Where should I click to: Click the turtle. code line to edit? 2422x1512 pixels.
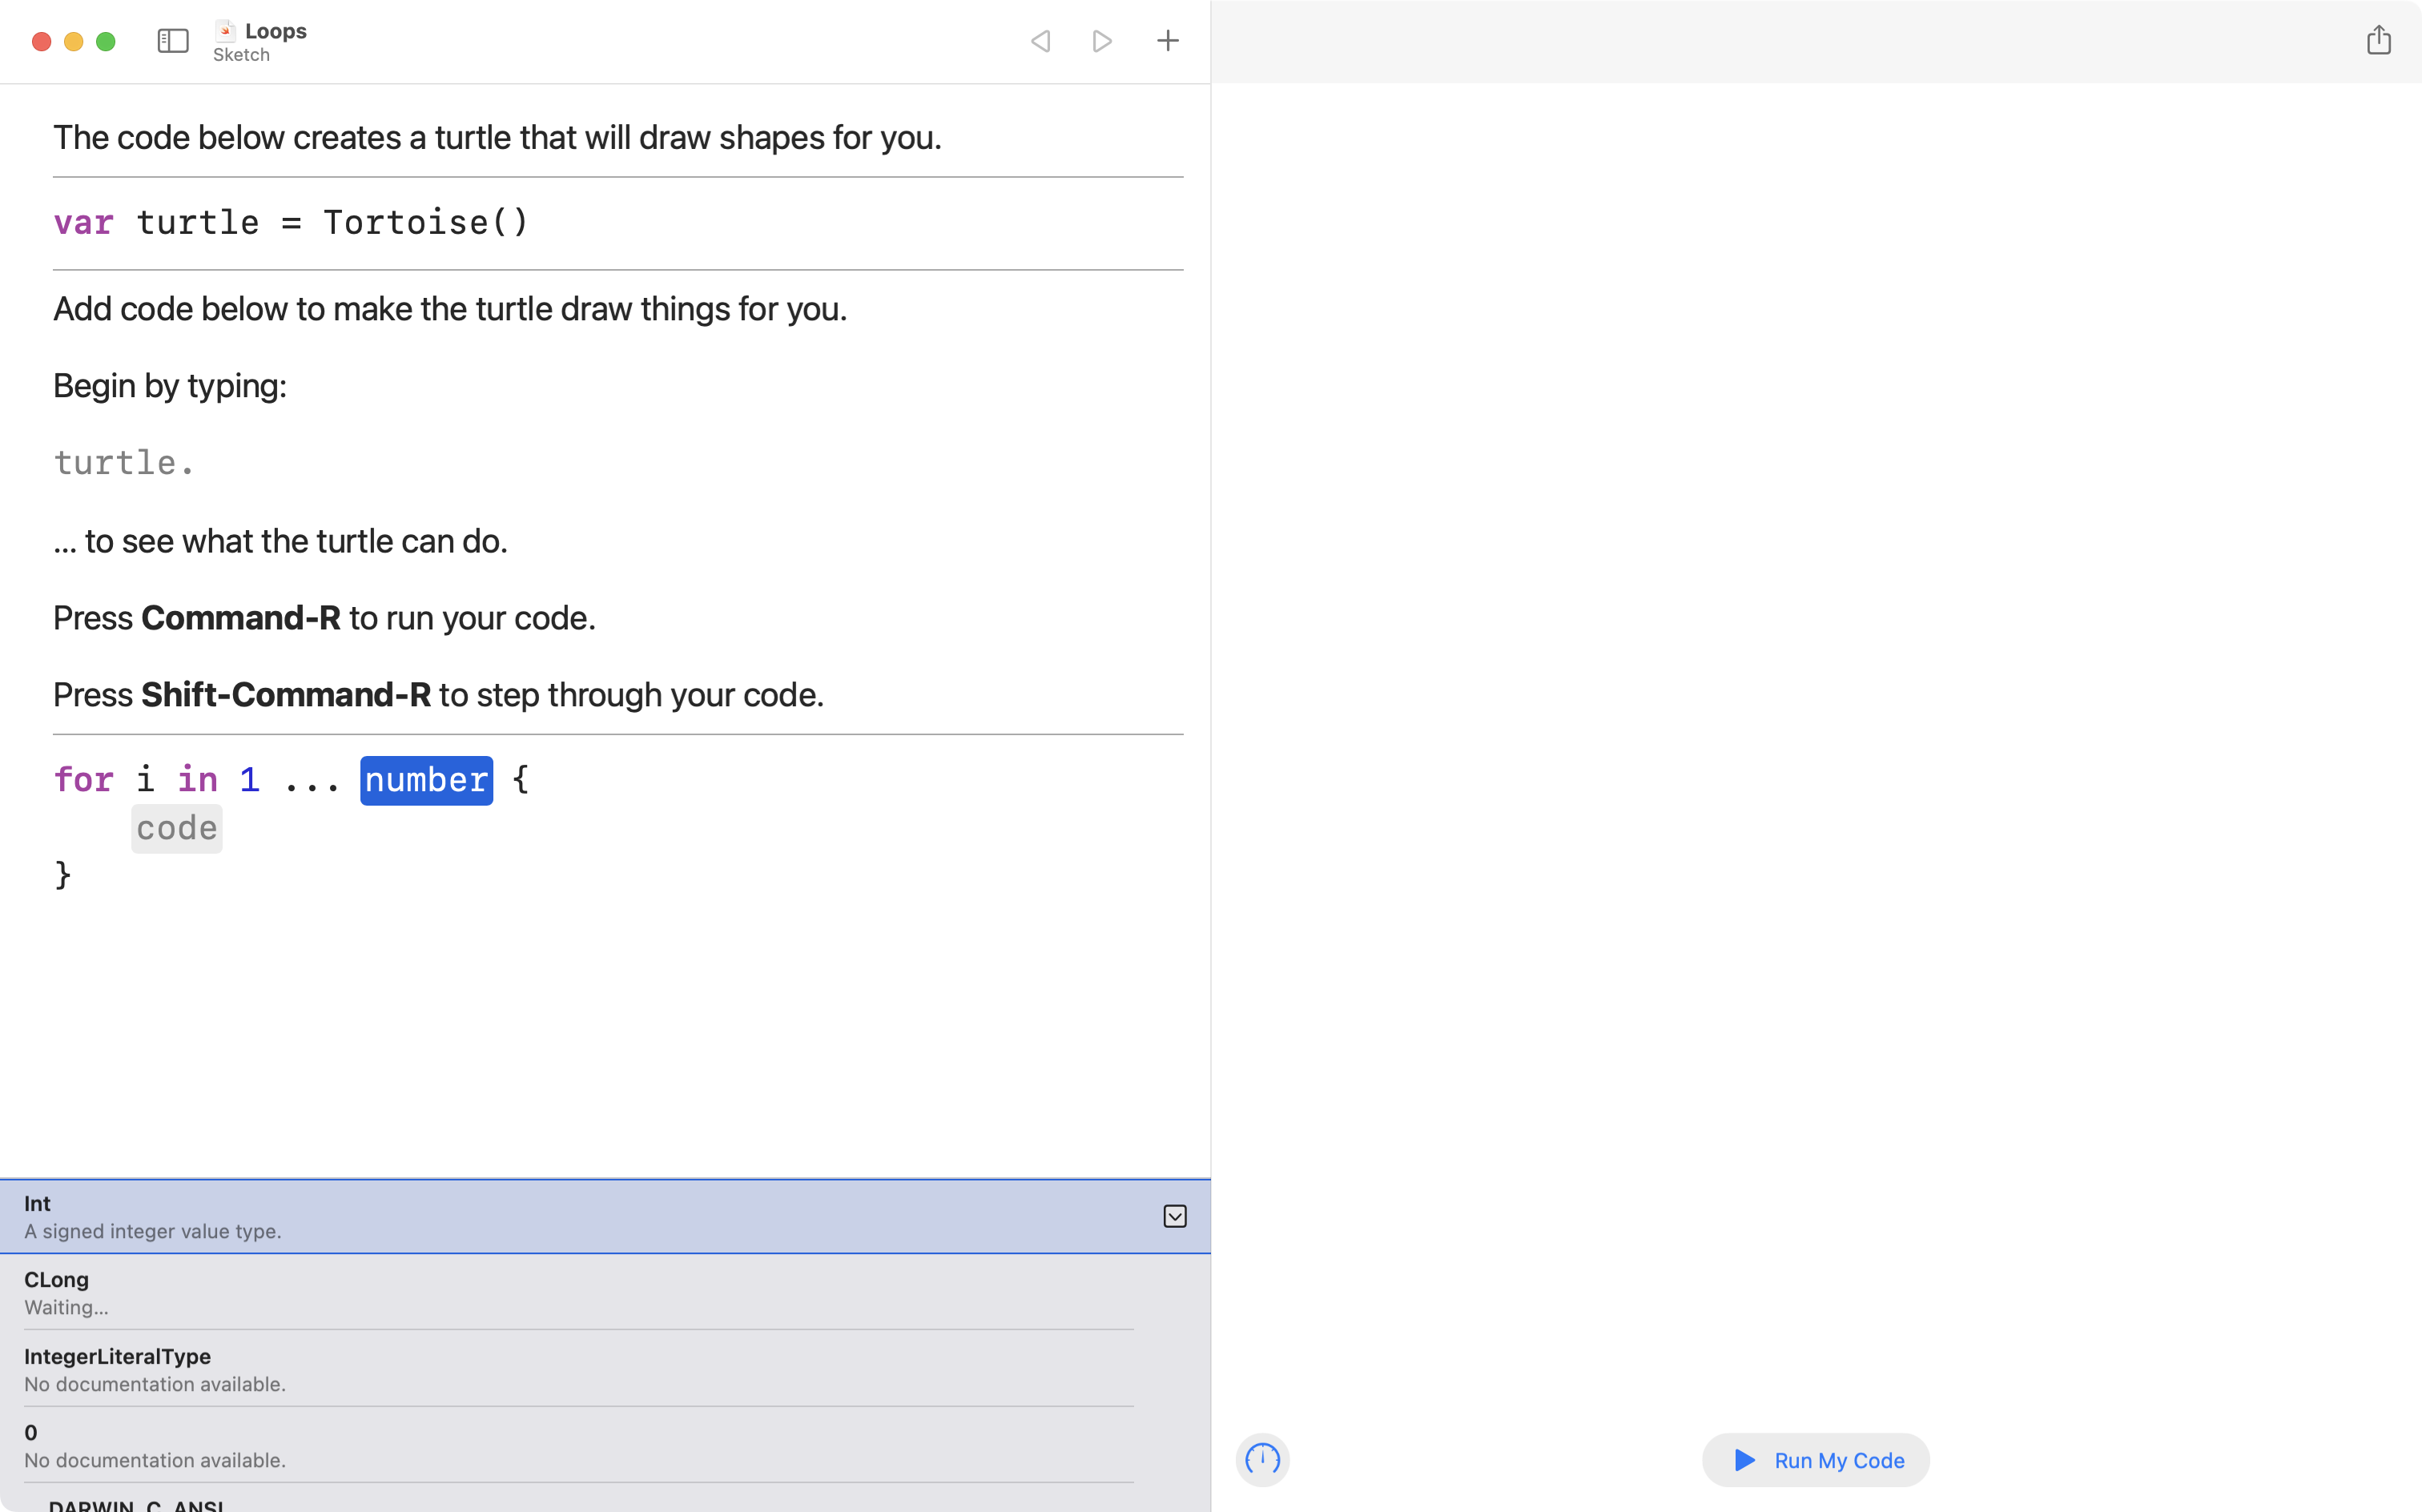pos(123,462)
